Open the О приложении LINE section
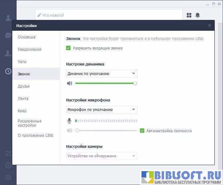Image resolution: width=223 pixels, height=185 pixels. pyautogui.click(x=35, y=136)
